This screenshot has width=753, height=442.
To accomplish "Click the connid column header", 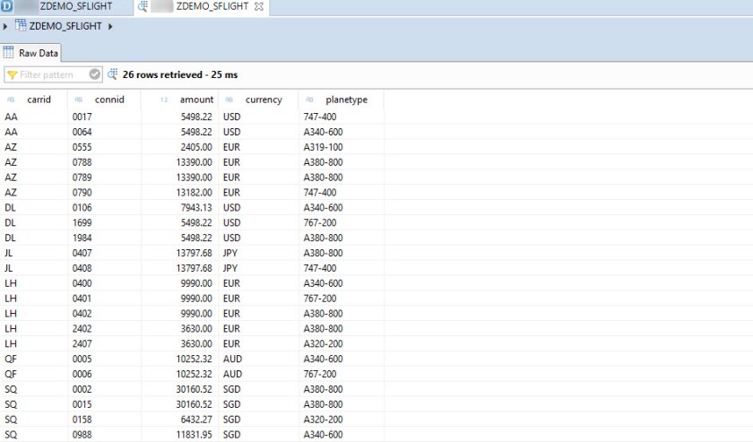I will 109,100.
